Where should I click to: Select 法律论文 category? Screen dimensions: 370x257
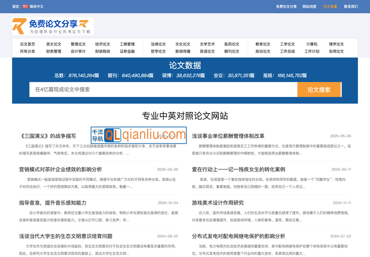[x=158, y=44]
